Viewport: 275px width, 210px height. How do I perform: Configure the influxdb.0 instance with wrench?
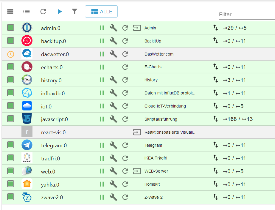113,93
